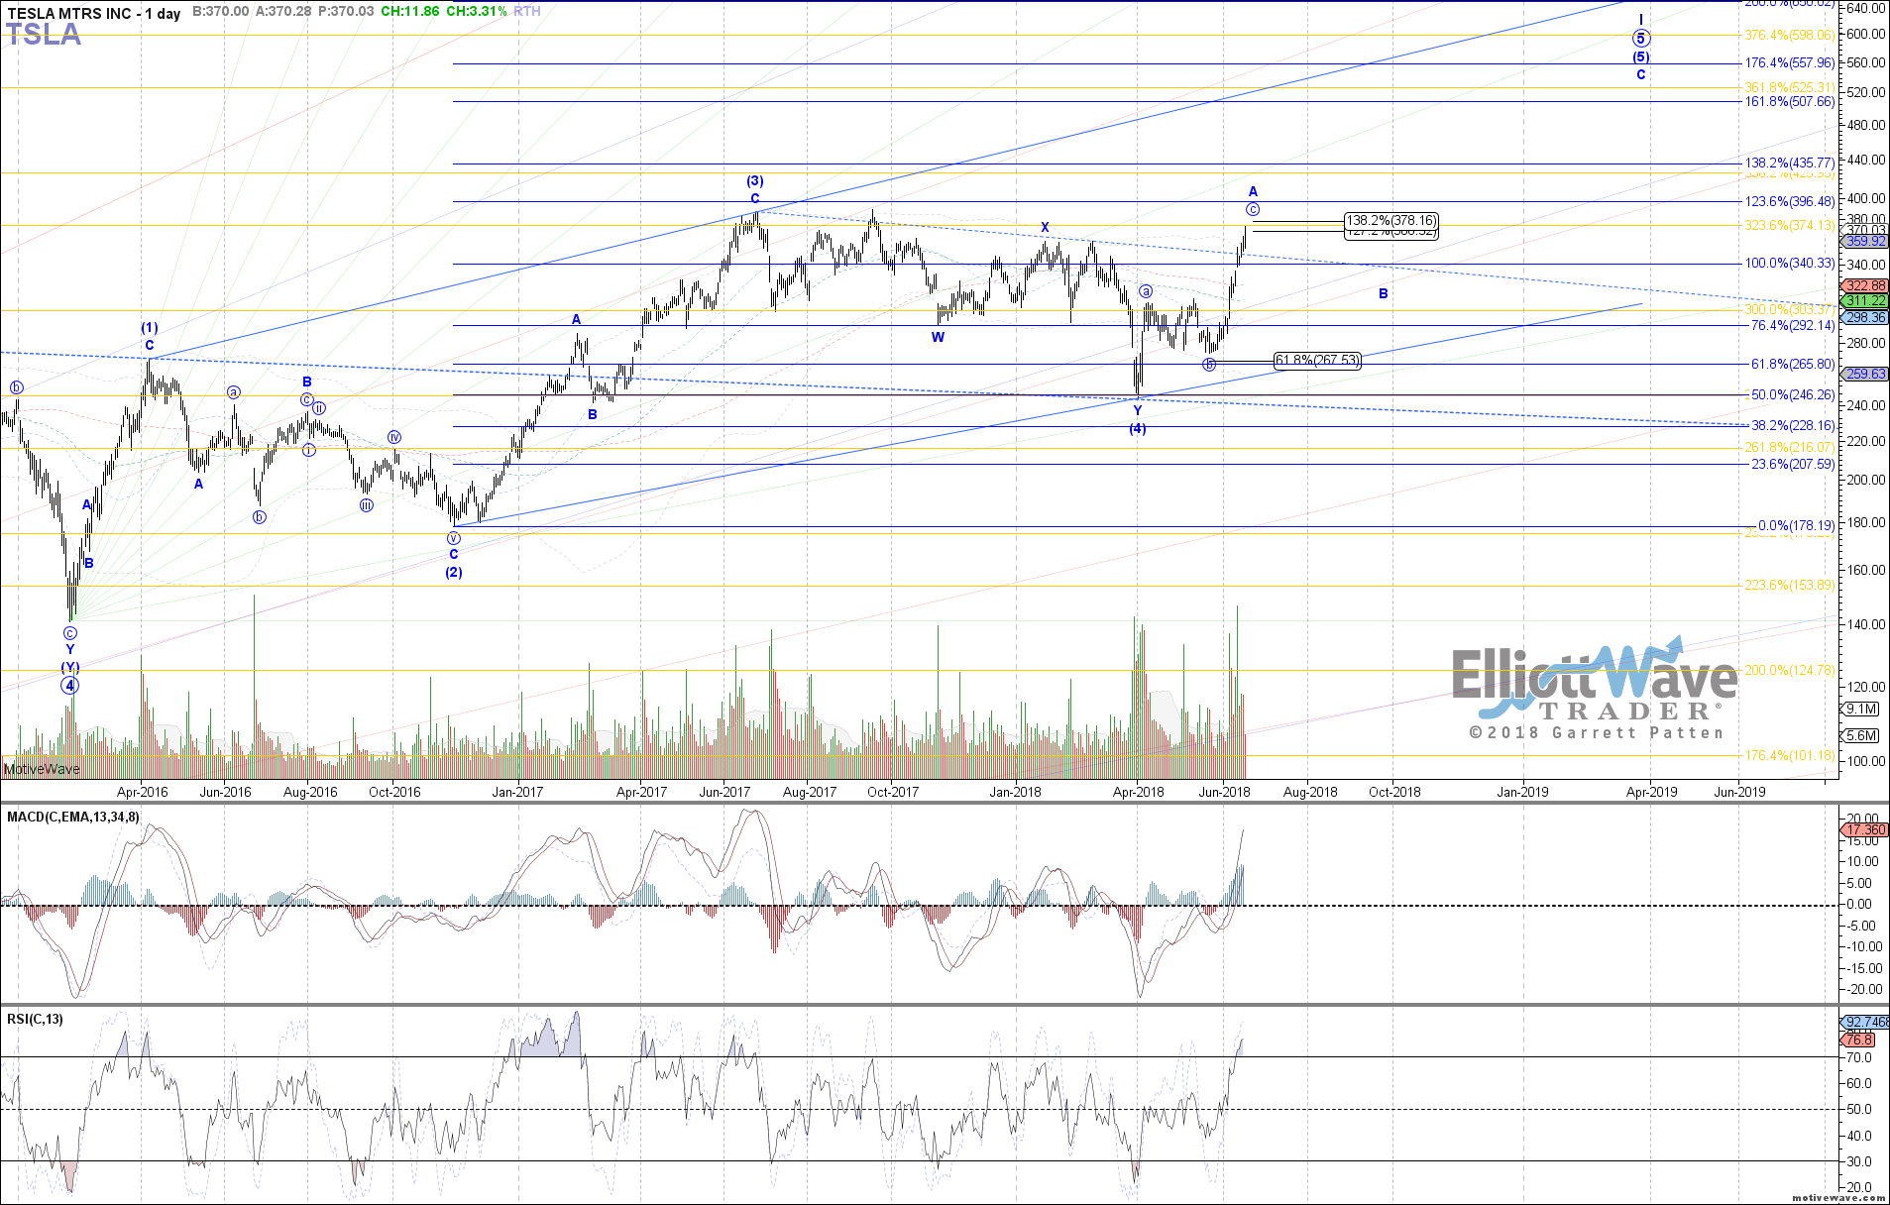Open the RSI(C,13) study label

click(35, 1020)
